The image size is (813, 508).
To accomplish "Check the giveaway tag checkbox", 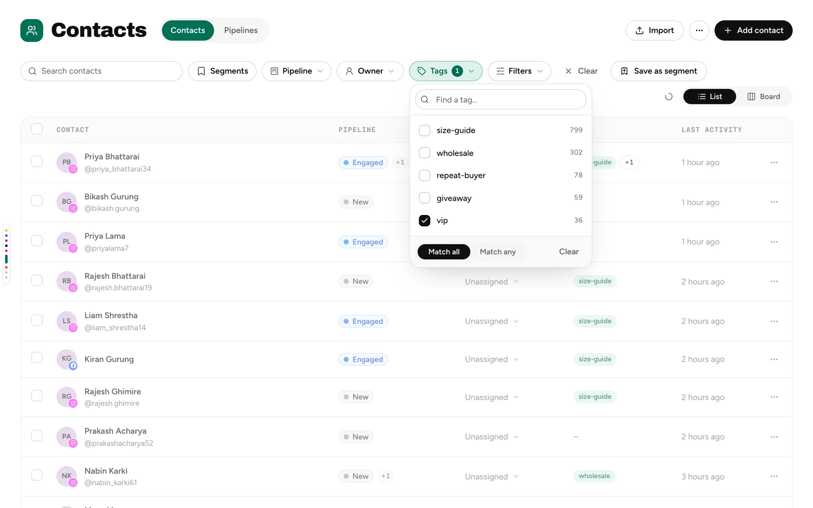I will 424,198.
